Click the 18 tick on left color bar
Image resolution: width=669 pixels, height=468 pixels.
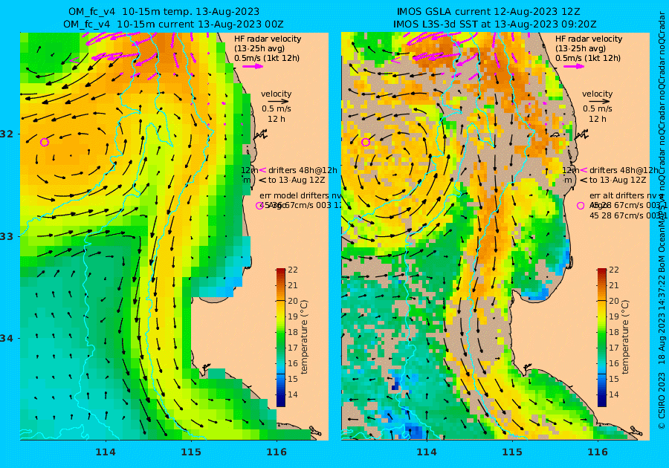tap(293, 332)
